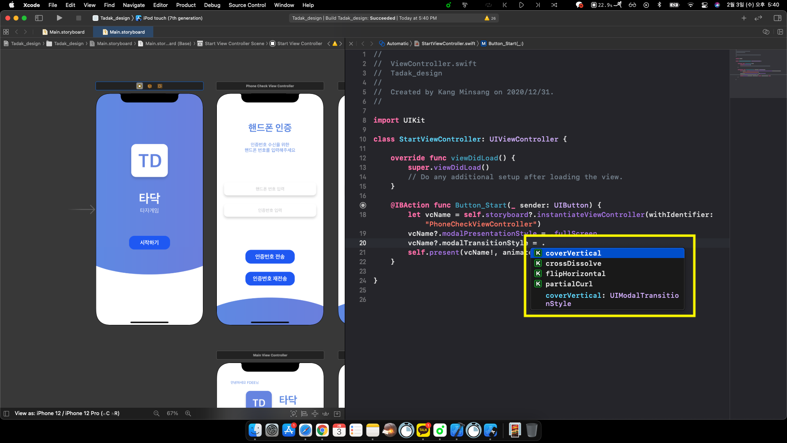The height and width of the screenshot is (443, 787).
Task: Click the Embed In icon
Action: [337, 413]
